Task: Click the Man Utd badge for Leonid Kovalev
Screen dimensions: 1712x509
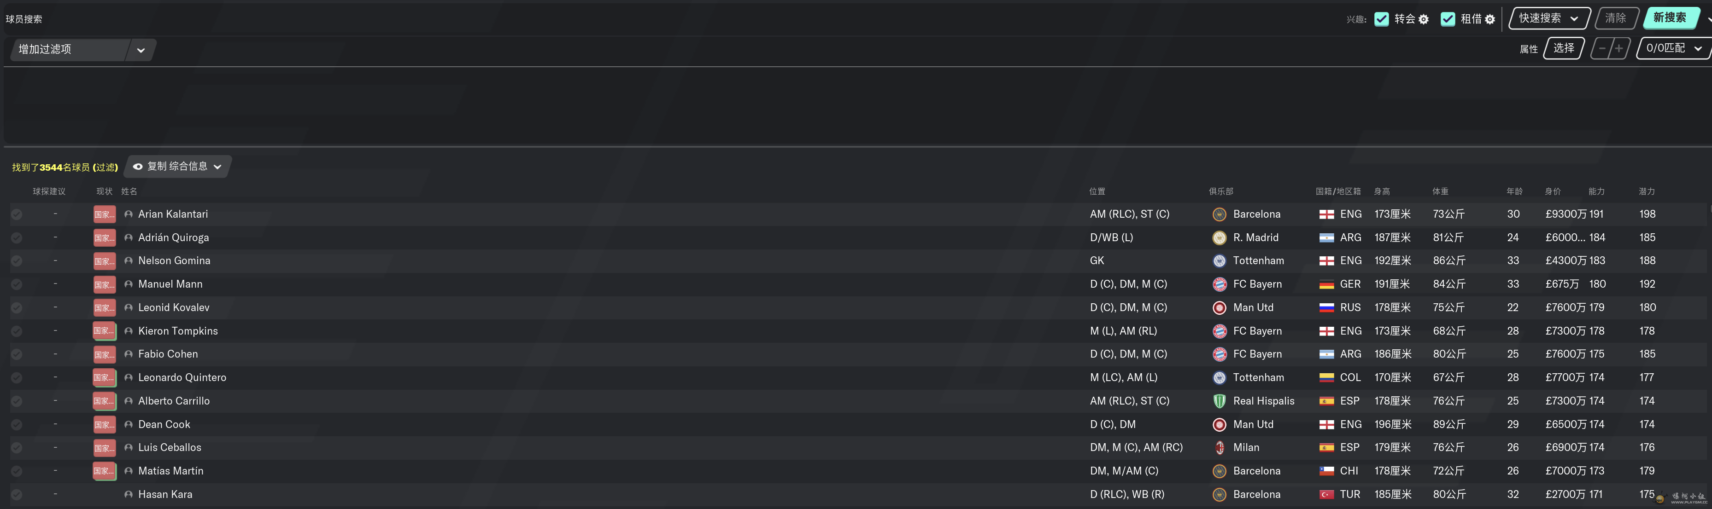Action: (1219, 307)
